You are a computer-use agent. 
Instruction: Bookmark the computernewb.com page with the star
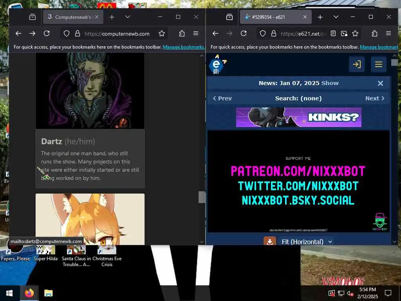pos(162,34)
